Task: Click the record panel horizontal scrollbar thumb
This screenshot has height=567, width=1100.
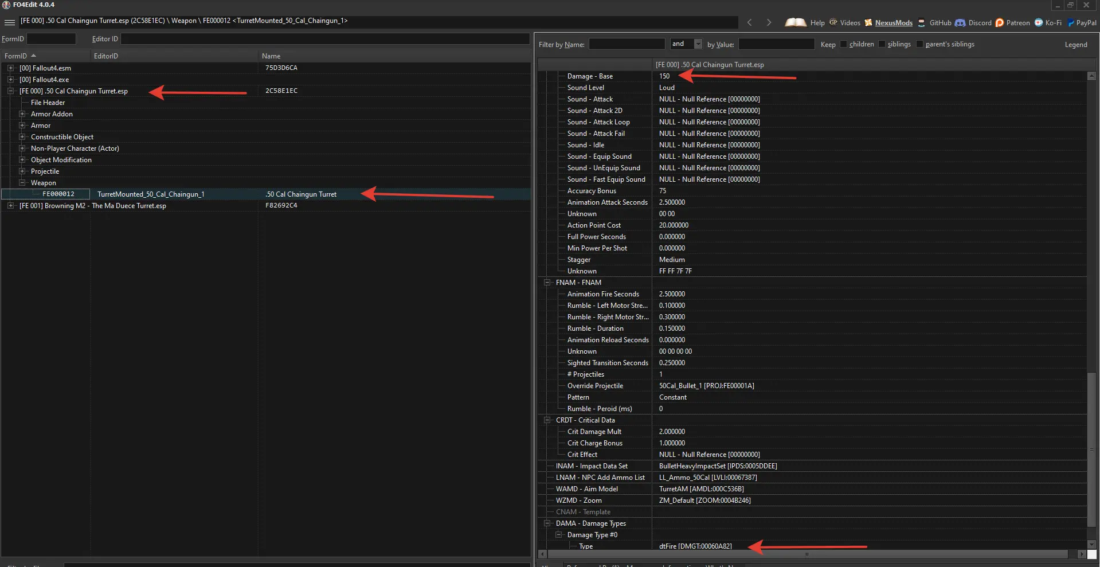Action: click(808, 554)
